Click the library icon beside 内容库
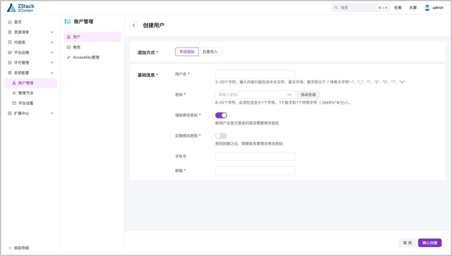Viewport: 452px width, 256px height. 10,42
